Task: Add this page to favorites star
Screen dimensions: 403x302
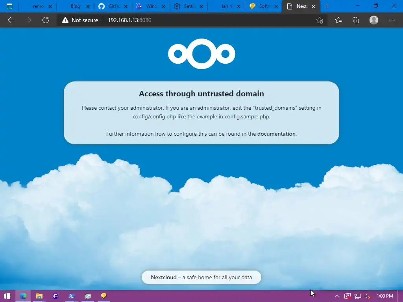Action: (x=320, y=20)
